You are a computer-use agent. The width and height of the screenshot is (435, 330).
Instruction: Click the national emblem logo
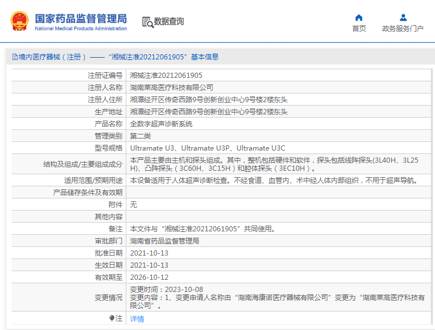(20, 21)
